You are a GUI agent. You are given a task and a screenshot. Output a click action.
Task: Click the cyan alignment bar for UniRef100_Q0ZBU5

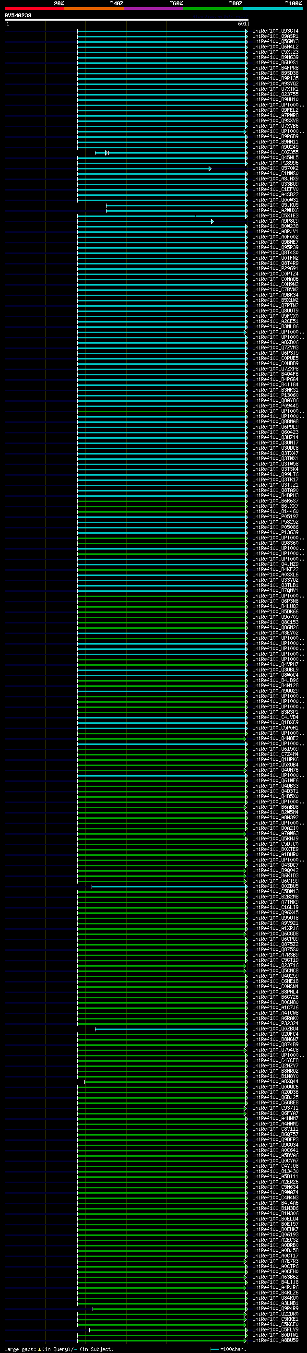(169, 886)
